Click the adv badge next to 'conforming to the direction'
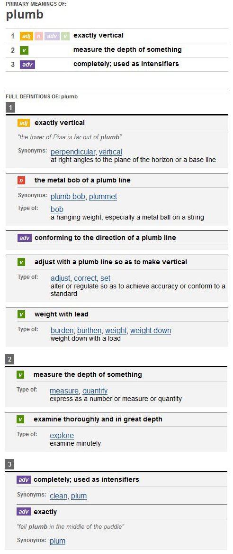Image resolution: width=233 pixels, height=554 pixels. [24, 238]
